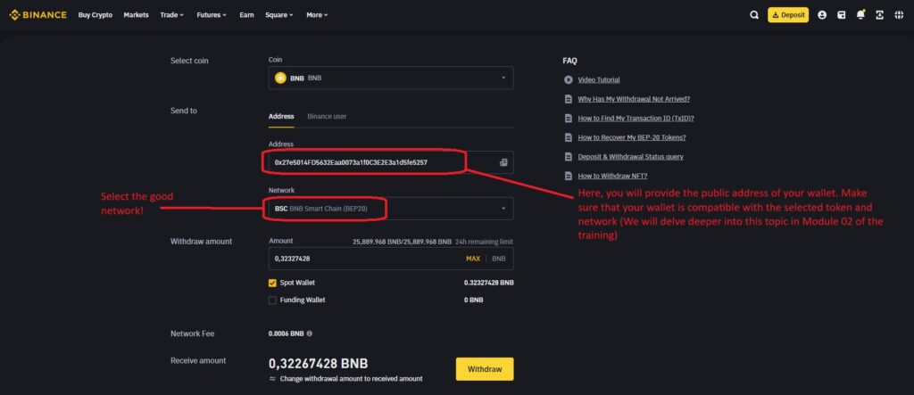
Task: Click the 0,32267428 BNB receive amount
Action: (319, 364)
